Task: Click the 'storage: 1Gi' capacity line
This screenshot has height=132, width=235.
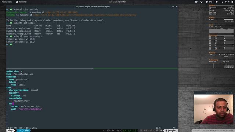Action: point(19,96)
